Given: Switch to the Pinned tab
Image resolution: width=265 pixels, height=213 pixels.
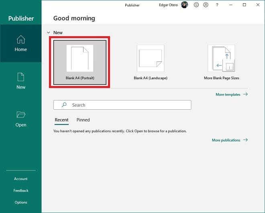Looking at the screenshot, I should (83, 120).
